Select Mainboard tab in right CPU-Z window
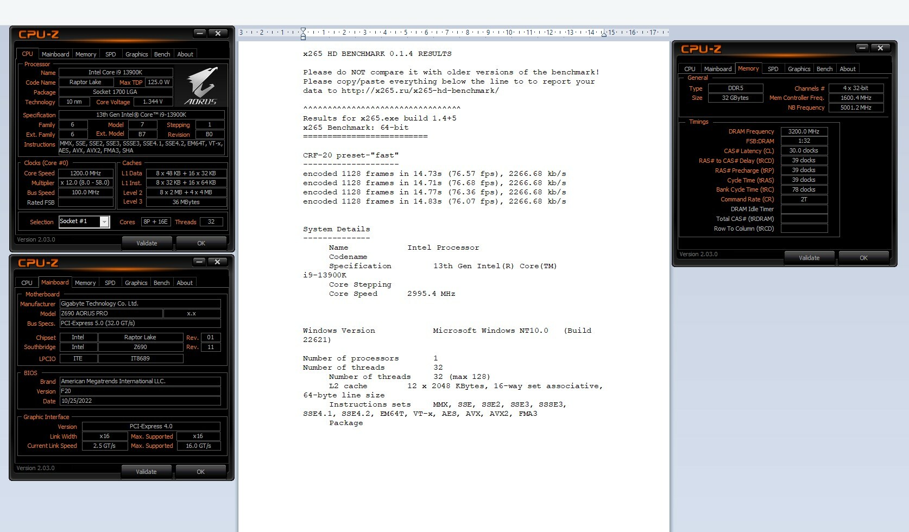 [718, 69]
